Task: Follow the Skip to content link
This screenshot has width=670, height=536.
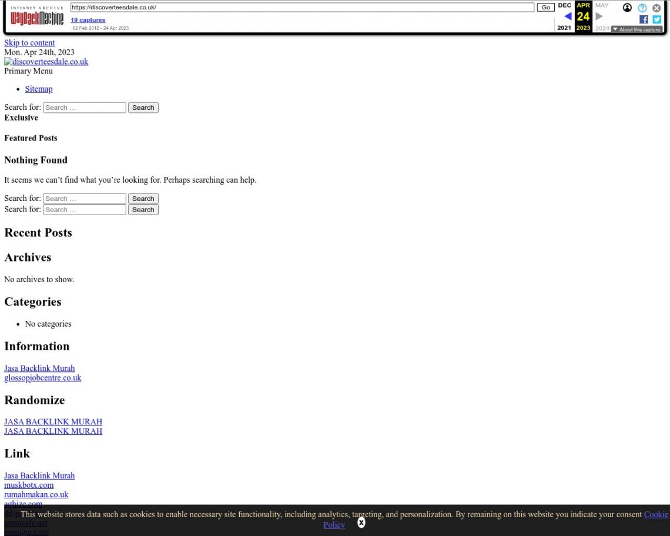Action: 29,43
